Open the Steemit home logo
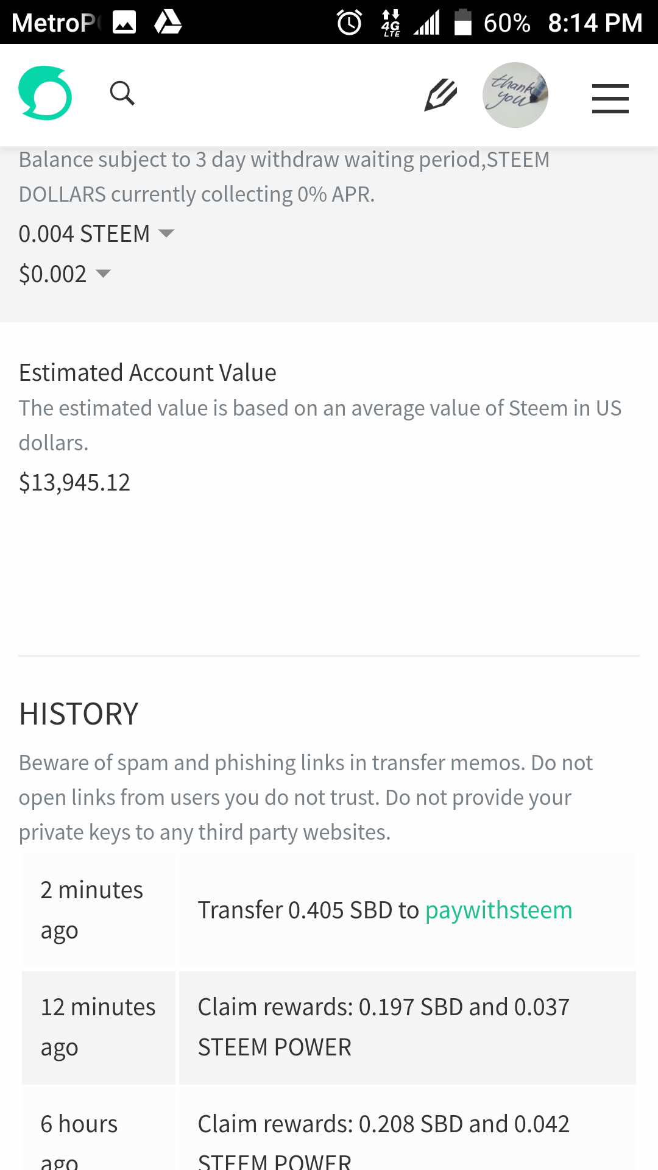This screenshot has width=658, height=1170. tap(45, 93)
